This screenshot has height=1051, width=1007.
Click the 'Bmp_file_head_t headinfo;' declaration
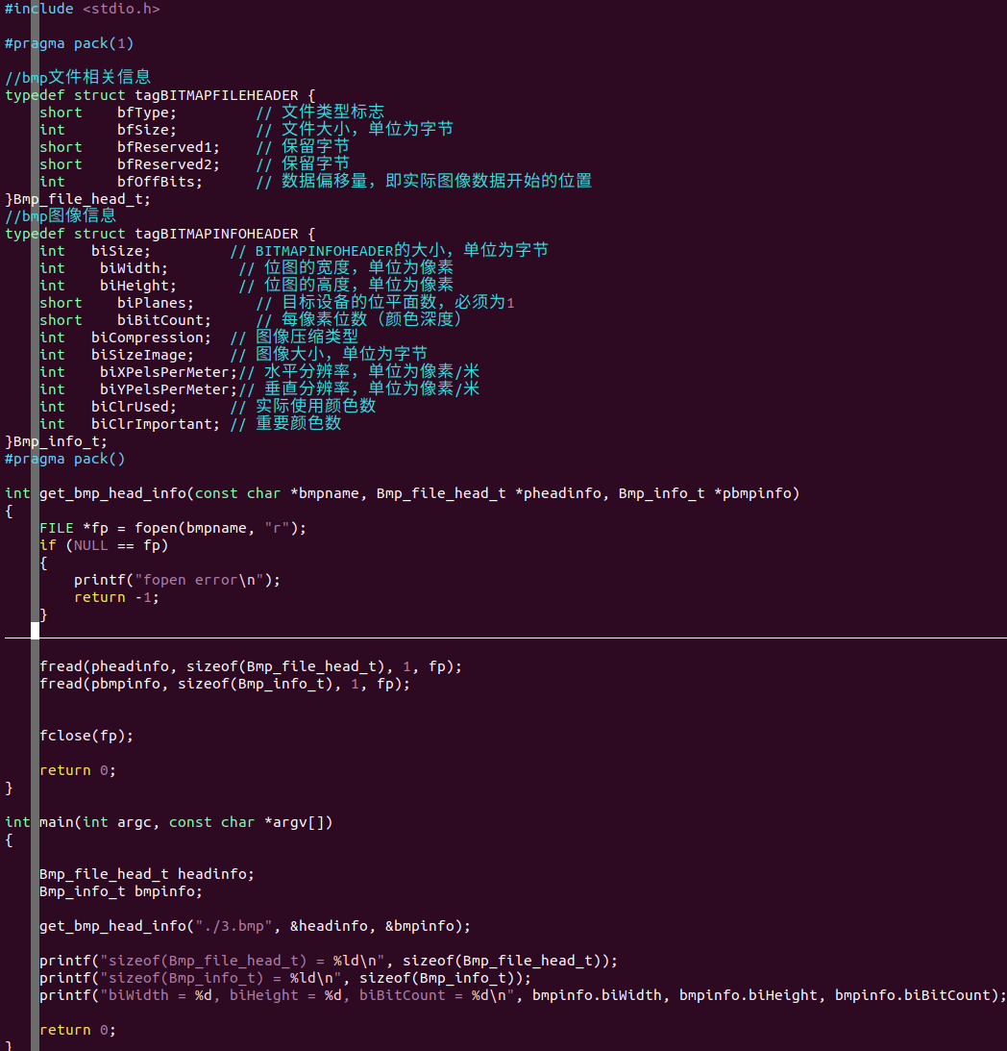(x=147, y=874)
